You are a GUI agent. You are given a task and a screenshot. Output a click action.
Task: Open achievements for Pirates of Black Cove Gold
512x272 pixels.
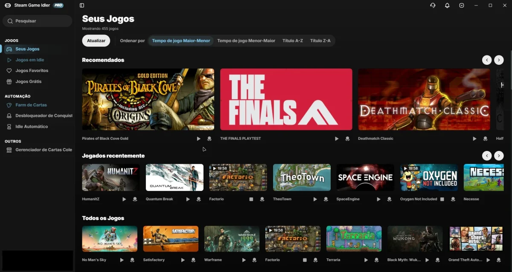[x=209, y=139]
